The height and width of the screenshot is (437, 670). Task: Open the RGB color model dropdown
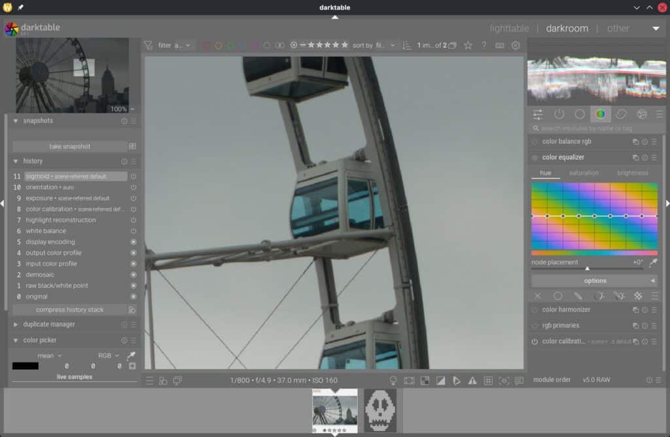coord(109,355)
